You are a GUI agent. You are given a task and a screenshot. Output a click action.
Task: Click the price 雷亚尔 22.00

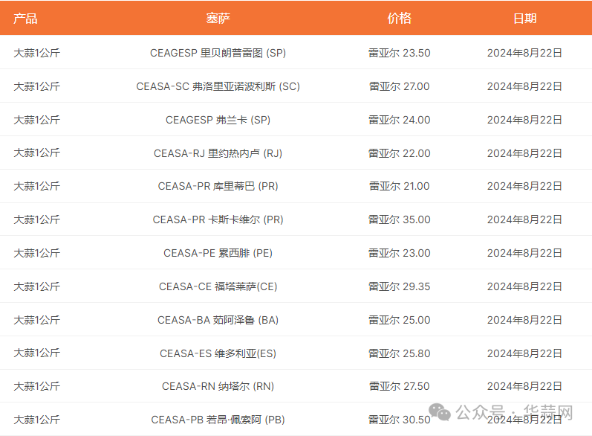click(399, 153)
